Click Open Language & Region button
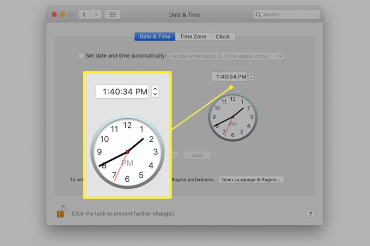Image resolution: width=370 pixels, height=246 pixels. click(x=251, y=180)
